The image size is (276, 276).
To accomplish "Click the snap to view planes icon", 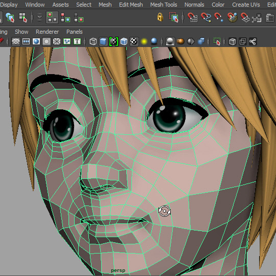I will tap(245, 17).
